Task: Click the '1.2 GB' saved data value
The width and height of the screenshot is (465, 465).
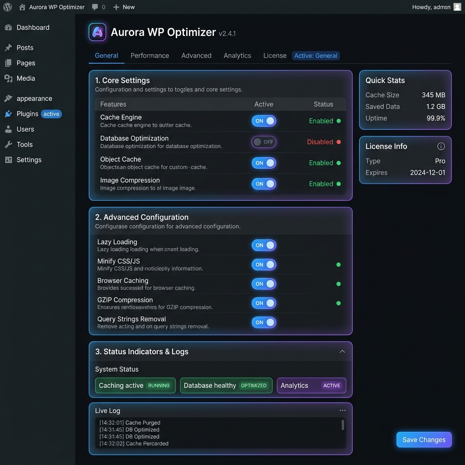Action: (435, 106)
